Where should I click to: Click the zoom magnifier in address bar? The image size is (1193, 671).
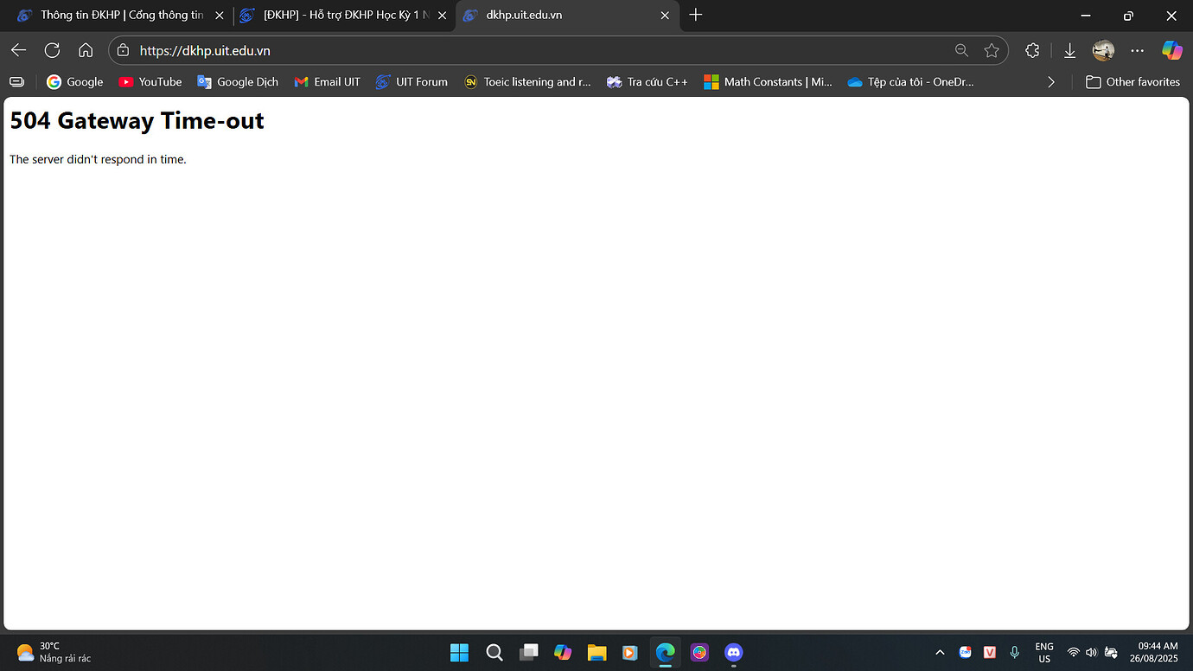[x=961, y=50]
